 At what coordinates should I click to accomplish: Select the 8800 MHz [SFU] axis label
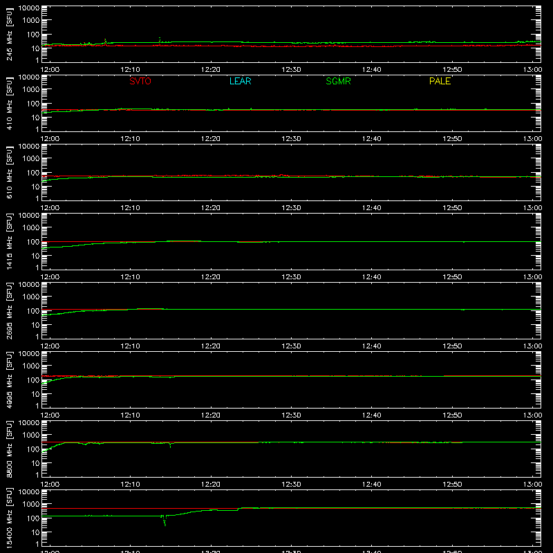click(x=9, y=449)
